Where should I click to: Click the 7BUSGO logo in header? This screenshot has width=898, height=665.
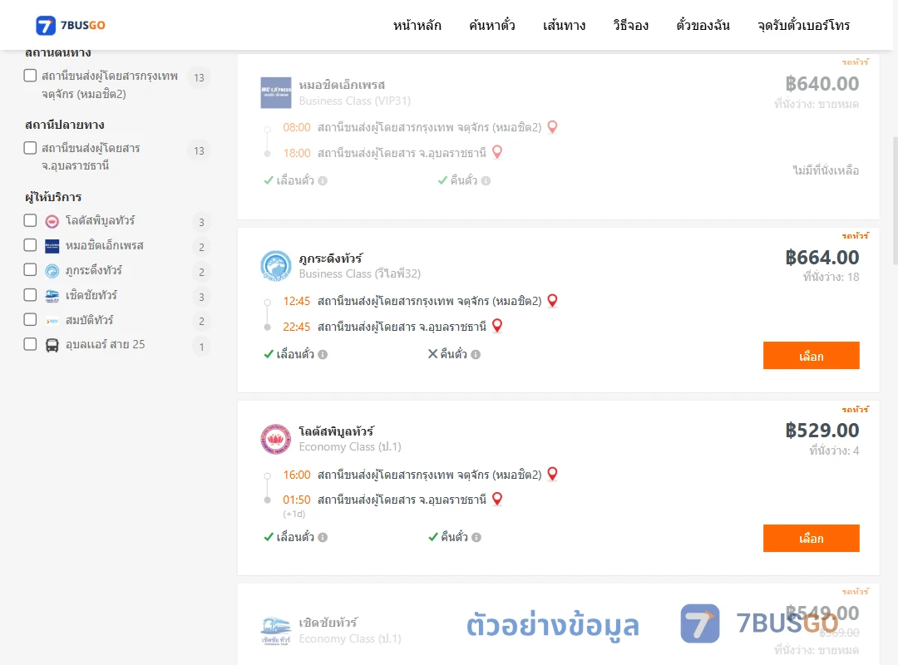(x=71, y=25)
